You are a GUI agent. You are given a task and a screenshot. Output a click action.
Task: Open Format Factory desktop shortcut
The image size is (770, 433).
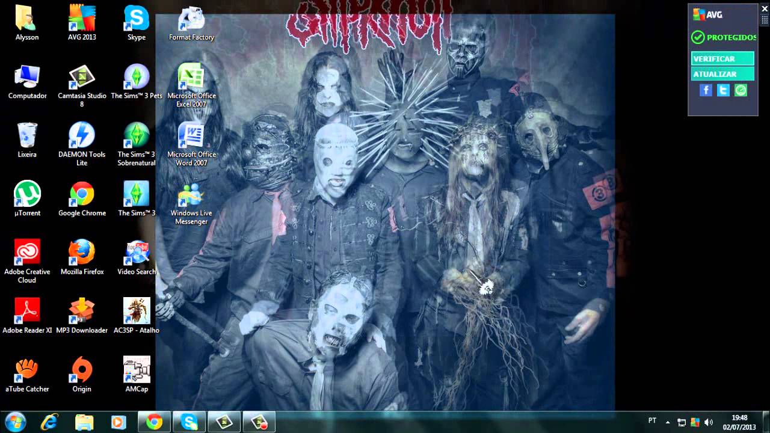point(191,23)
